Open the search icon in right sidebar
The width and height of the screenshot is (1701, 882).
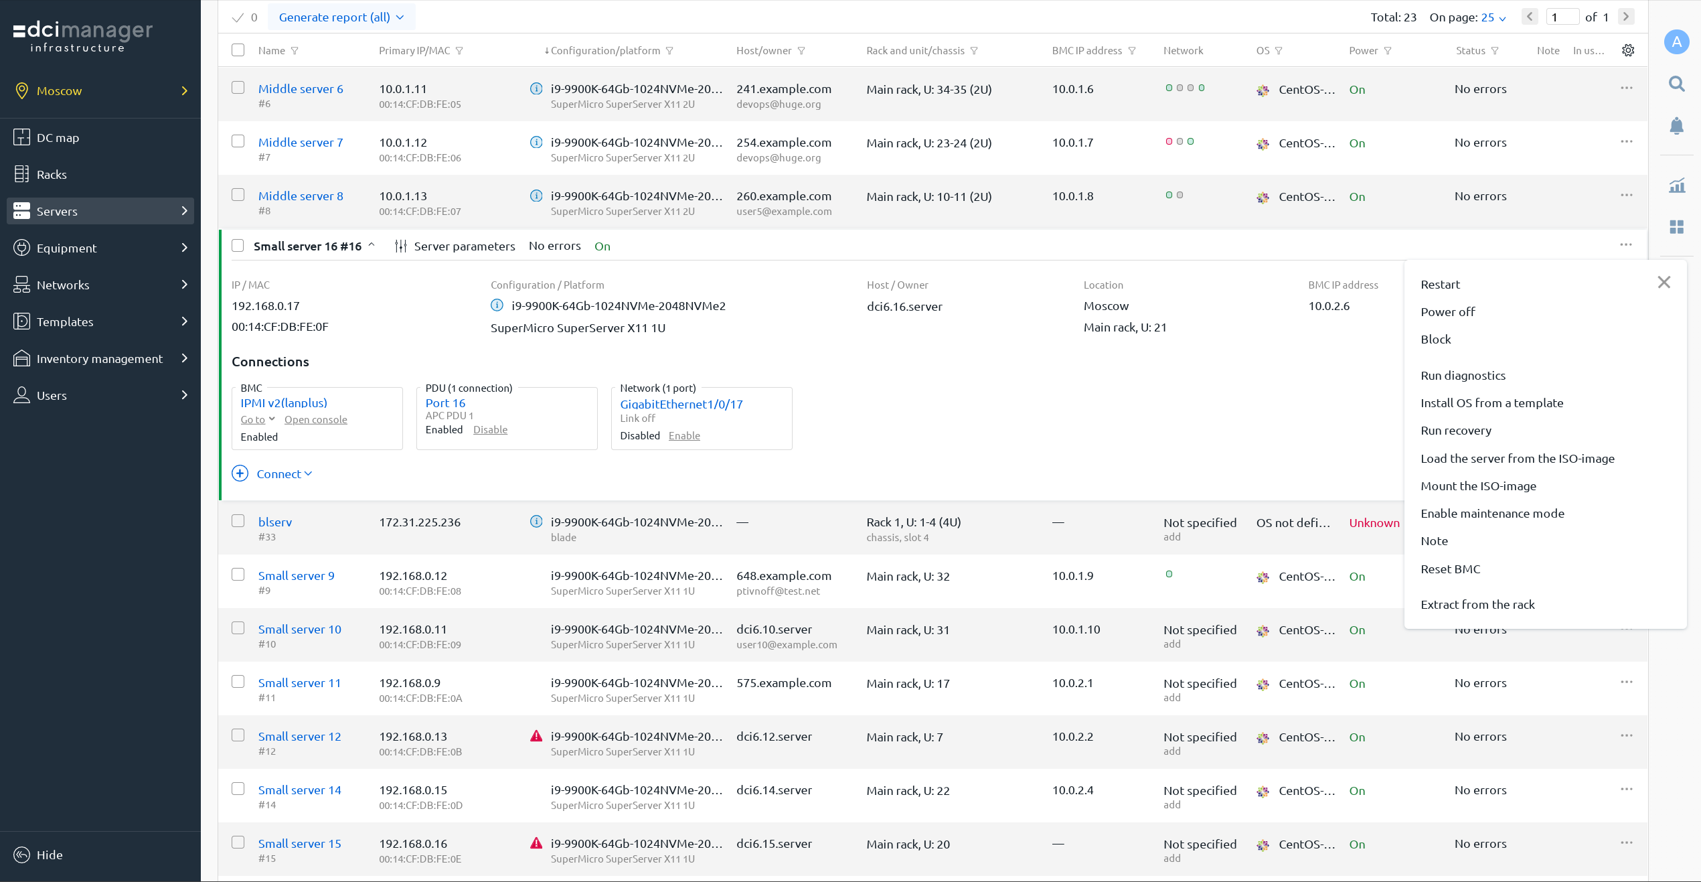[1676, 84]
